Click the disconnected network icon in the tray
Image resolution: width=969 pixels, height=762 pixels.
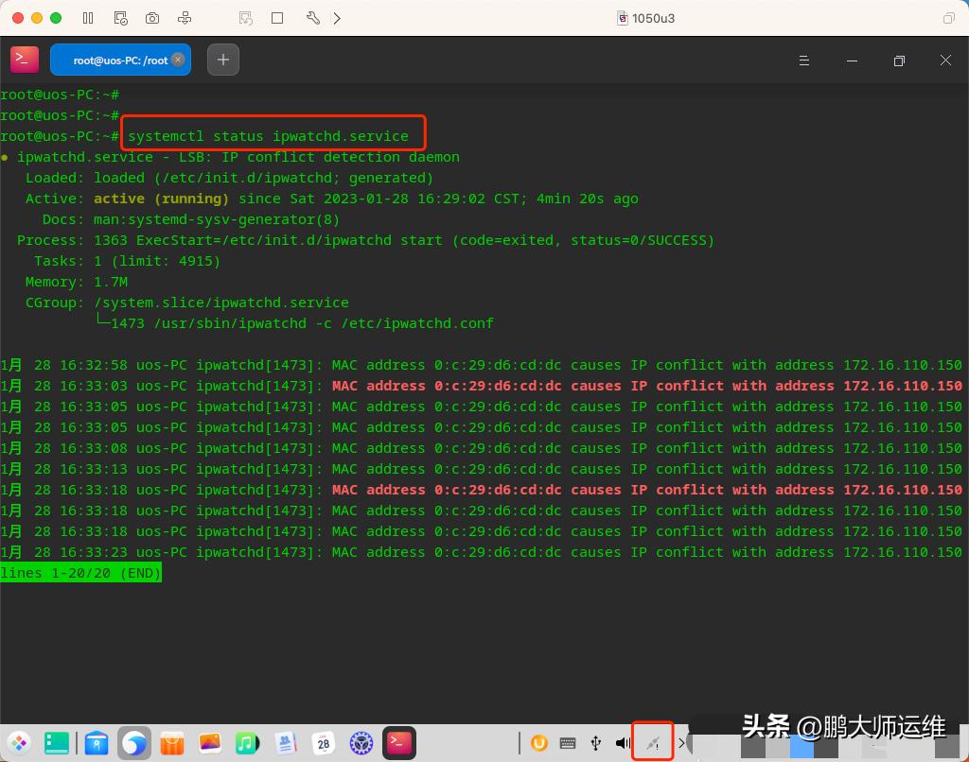[x=652, y=743]
